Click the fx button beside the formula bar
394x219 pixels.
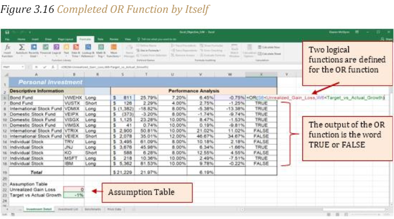53,67
